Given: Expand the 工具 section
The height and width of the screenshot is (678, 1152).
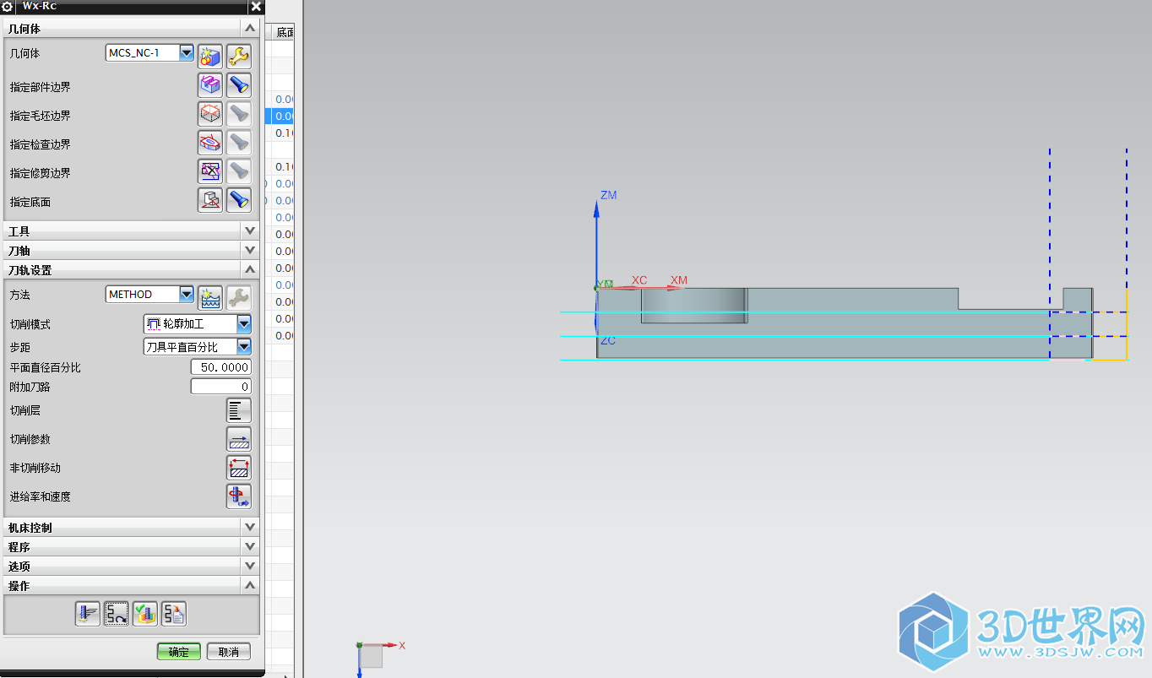Looking at the screenshot, I should click(x=249, y=231).
